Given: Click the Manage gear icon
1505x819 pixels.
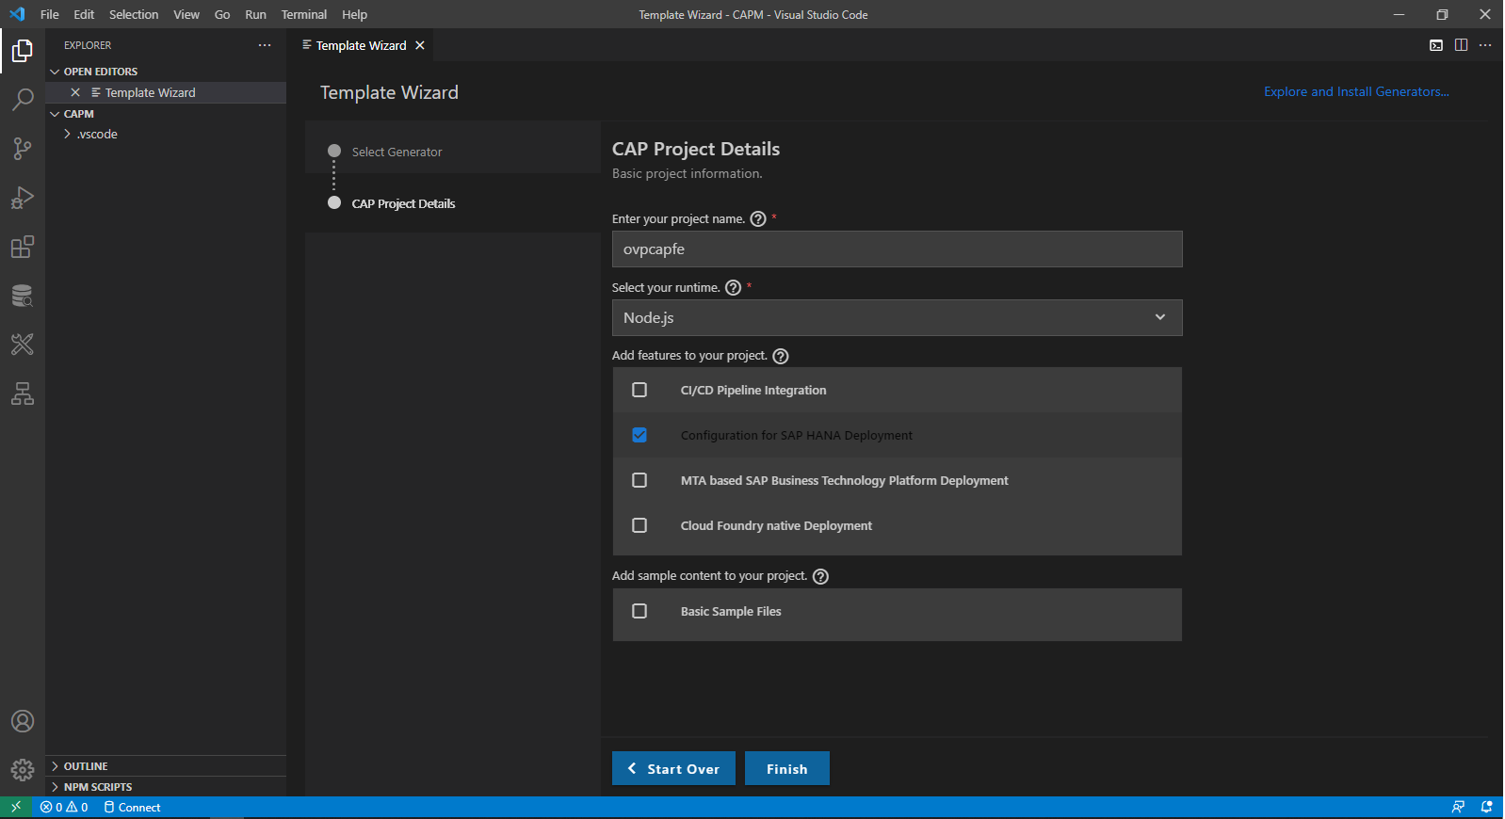Looking at the screenshot, I should (23, 770).
